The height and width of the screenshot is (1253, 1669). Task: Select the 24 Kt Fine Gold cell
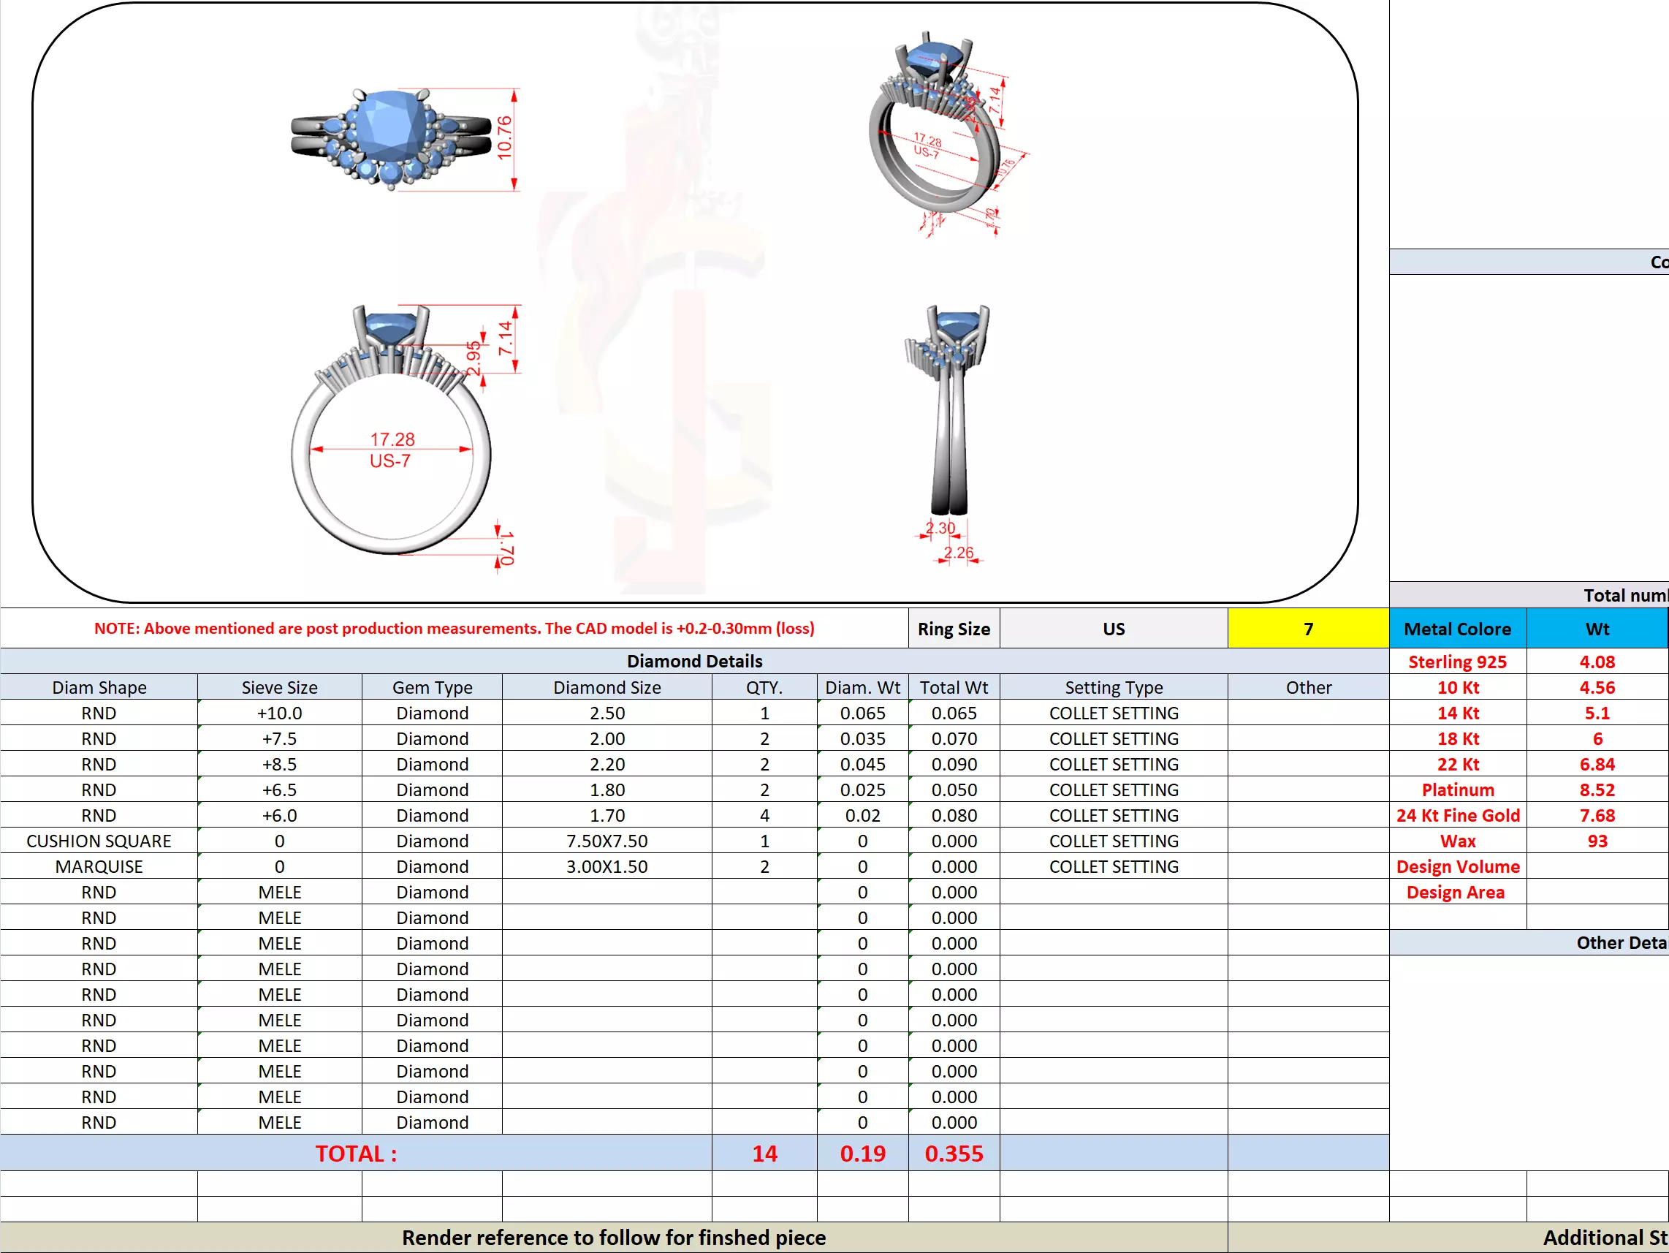pos(1457,816)
